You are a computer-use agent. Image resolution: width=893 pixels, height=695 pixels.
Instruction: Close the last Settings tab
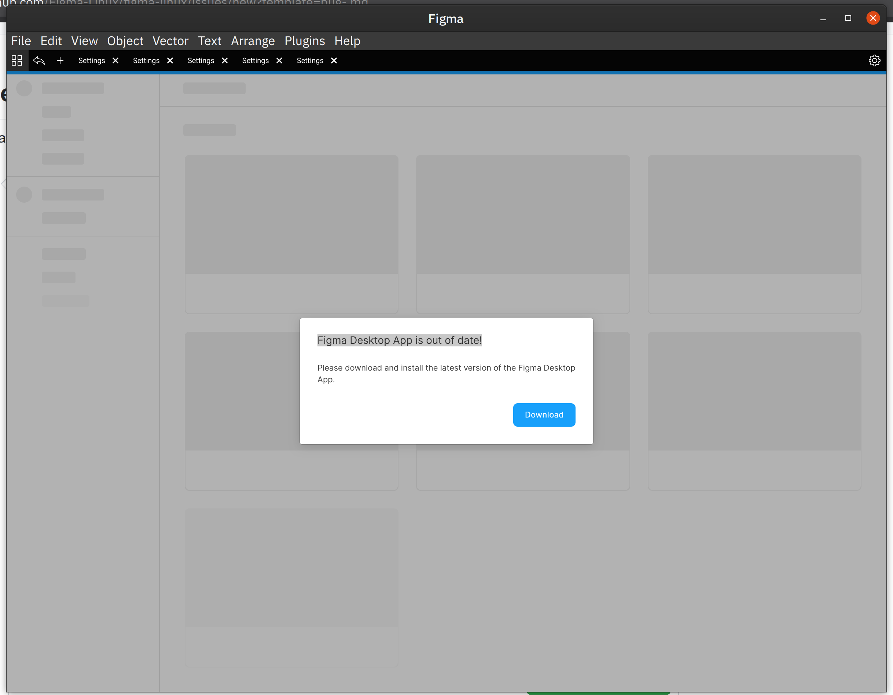pyautogui.click(x=334, y=60)
